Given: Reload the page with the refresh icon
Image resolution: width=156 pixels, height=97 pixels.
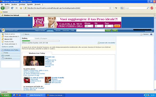Looking at the screenshot, I should pyautogui.click(x=12, y=8).
